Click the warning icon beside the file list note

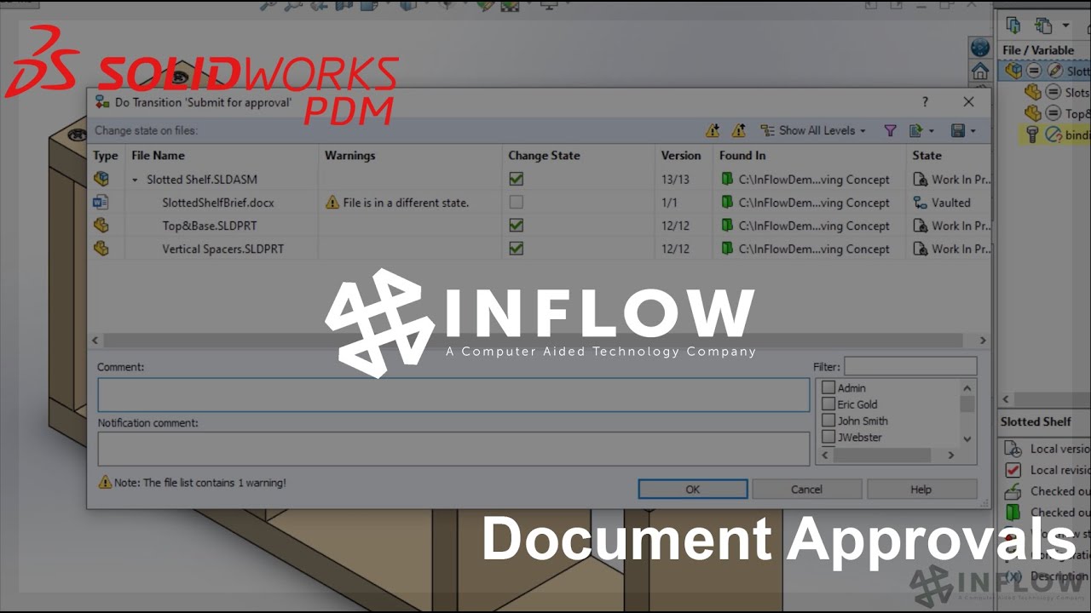105,482
